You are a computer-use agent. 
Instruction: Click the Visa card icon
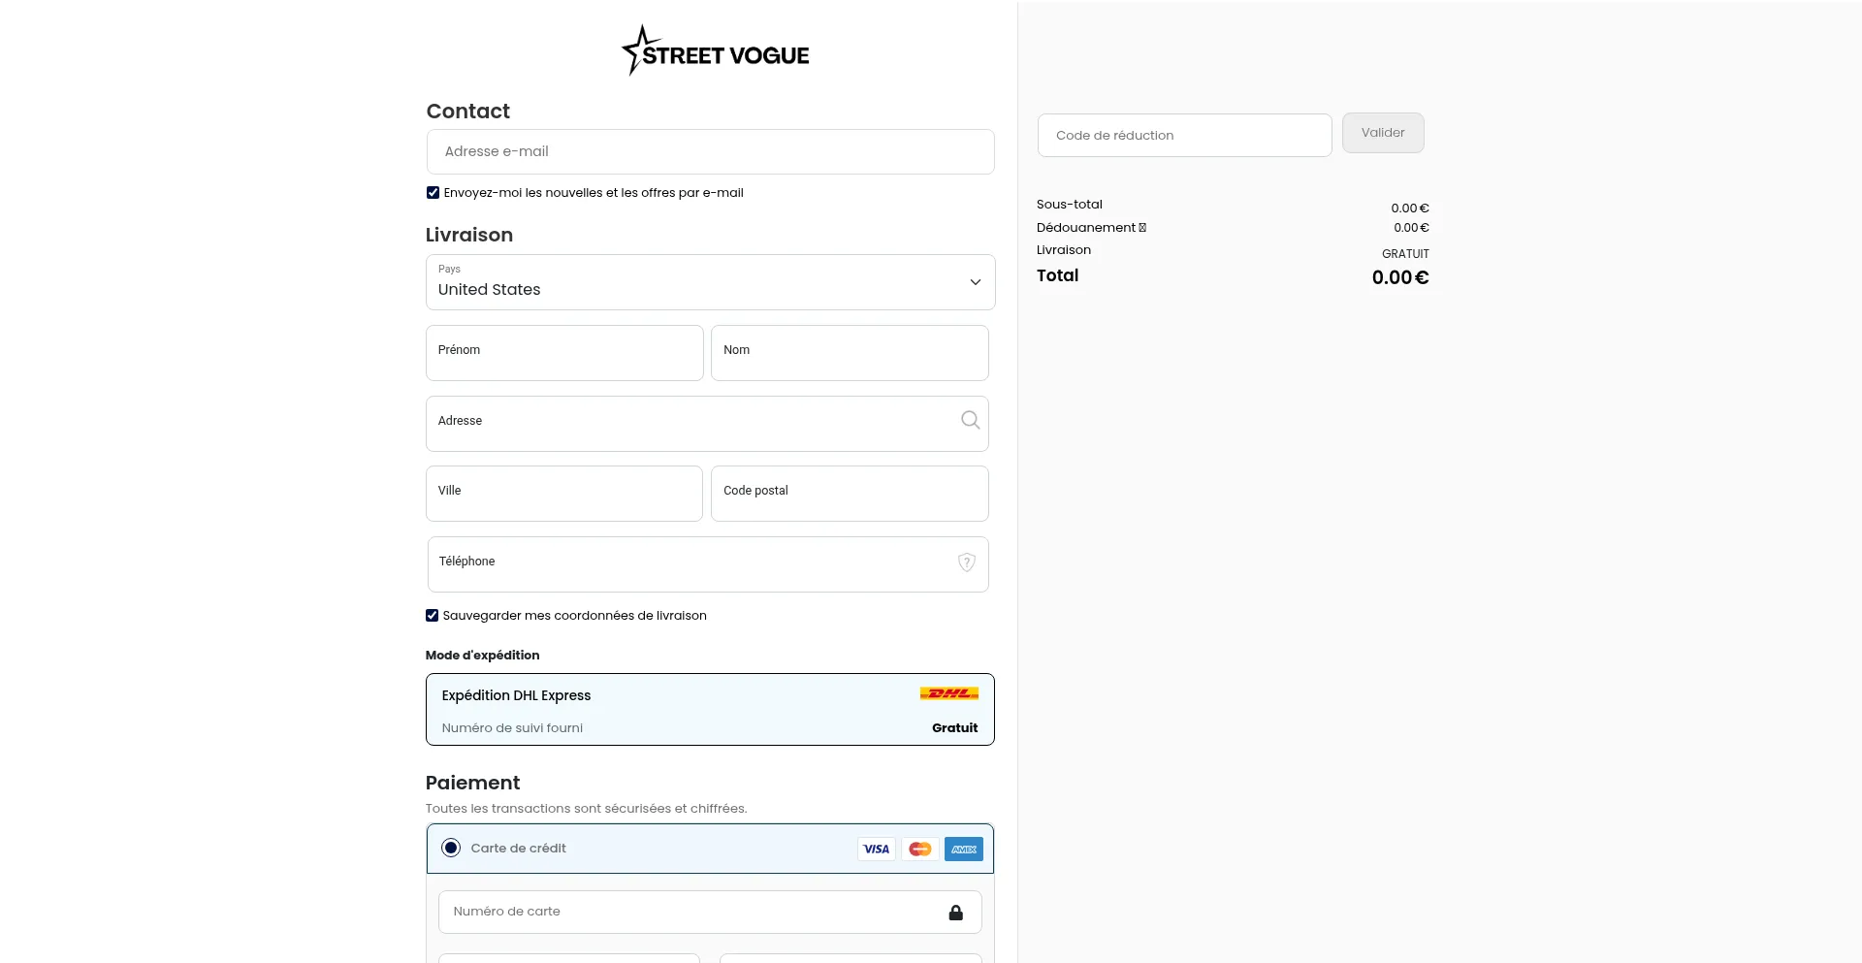[x=876, y=850]
